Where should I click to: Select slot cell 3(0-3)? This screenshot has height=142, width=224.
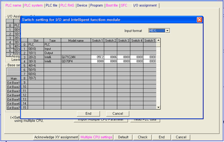[x=36, y=61]
